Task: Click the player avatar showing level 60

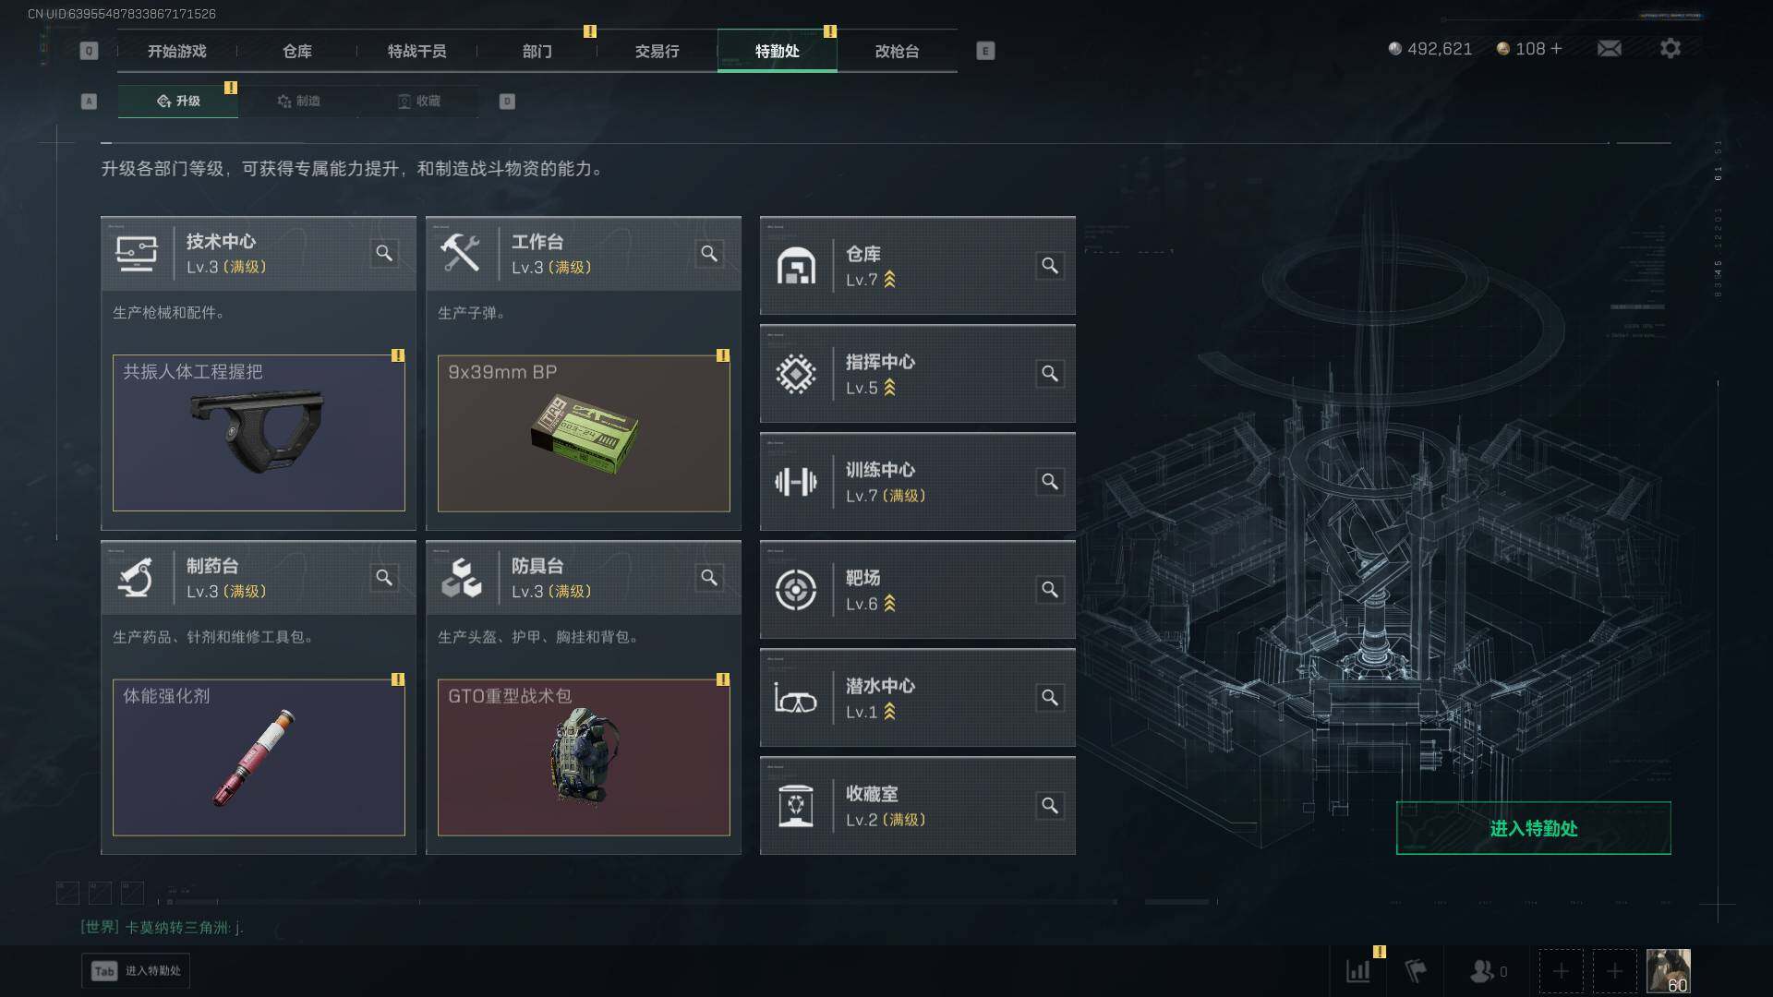Action: point(1669,971)
